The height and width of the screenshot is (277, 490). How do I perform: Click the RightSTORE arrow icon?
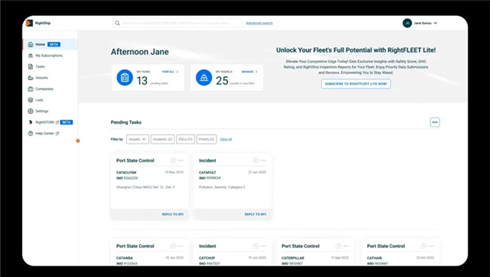[x=30, y=122]
